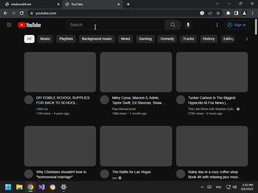Filter by Trucks chip
This screenshot has width=258, height=193.
coord(188,39)
